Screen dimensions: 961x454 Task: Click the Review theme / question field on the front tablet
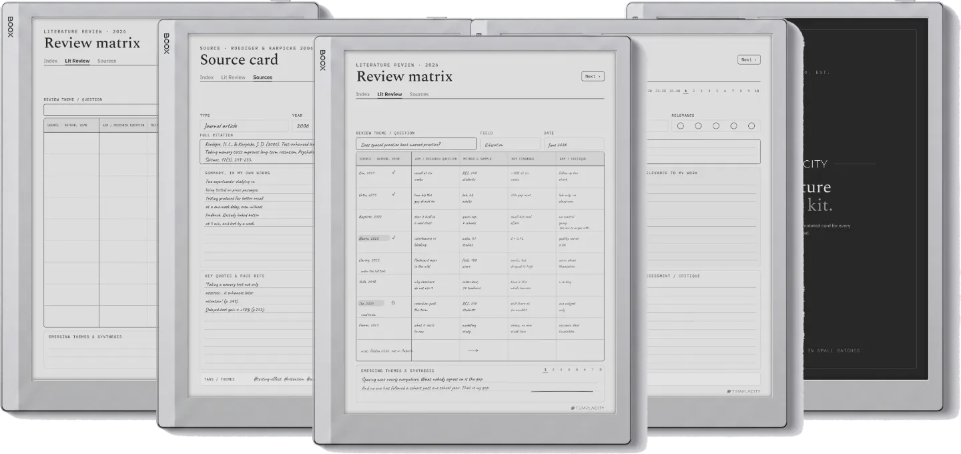pyautogui.click(x=416, y=144)
